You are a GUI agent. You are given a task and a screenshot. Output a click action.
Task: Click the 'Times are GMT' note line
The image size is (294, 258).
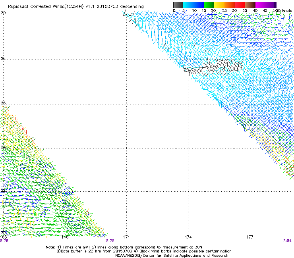click(x=124, y=247)
